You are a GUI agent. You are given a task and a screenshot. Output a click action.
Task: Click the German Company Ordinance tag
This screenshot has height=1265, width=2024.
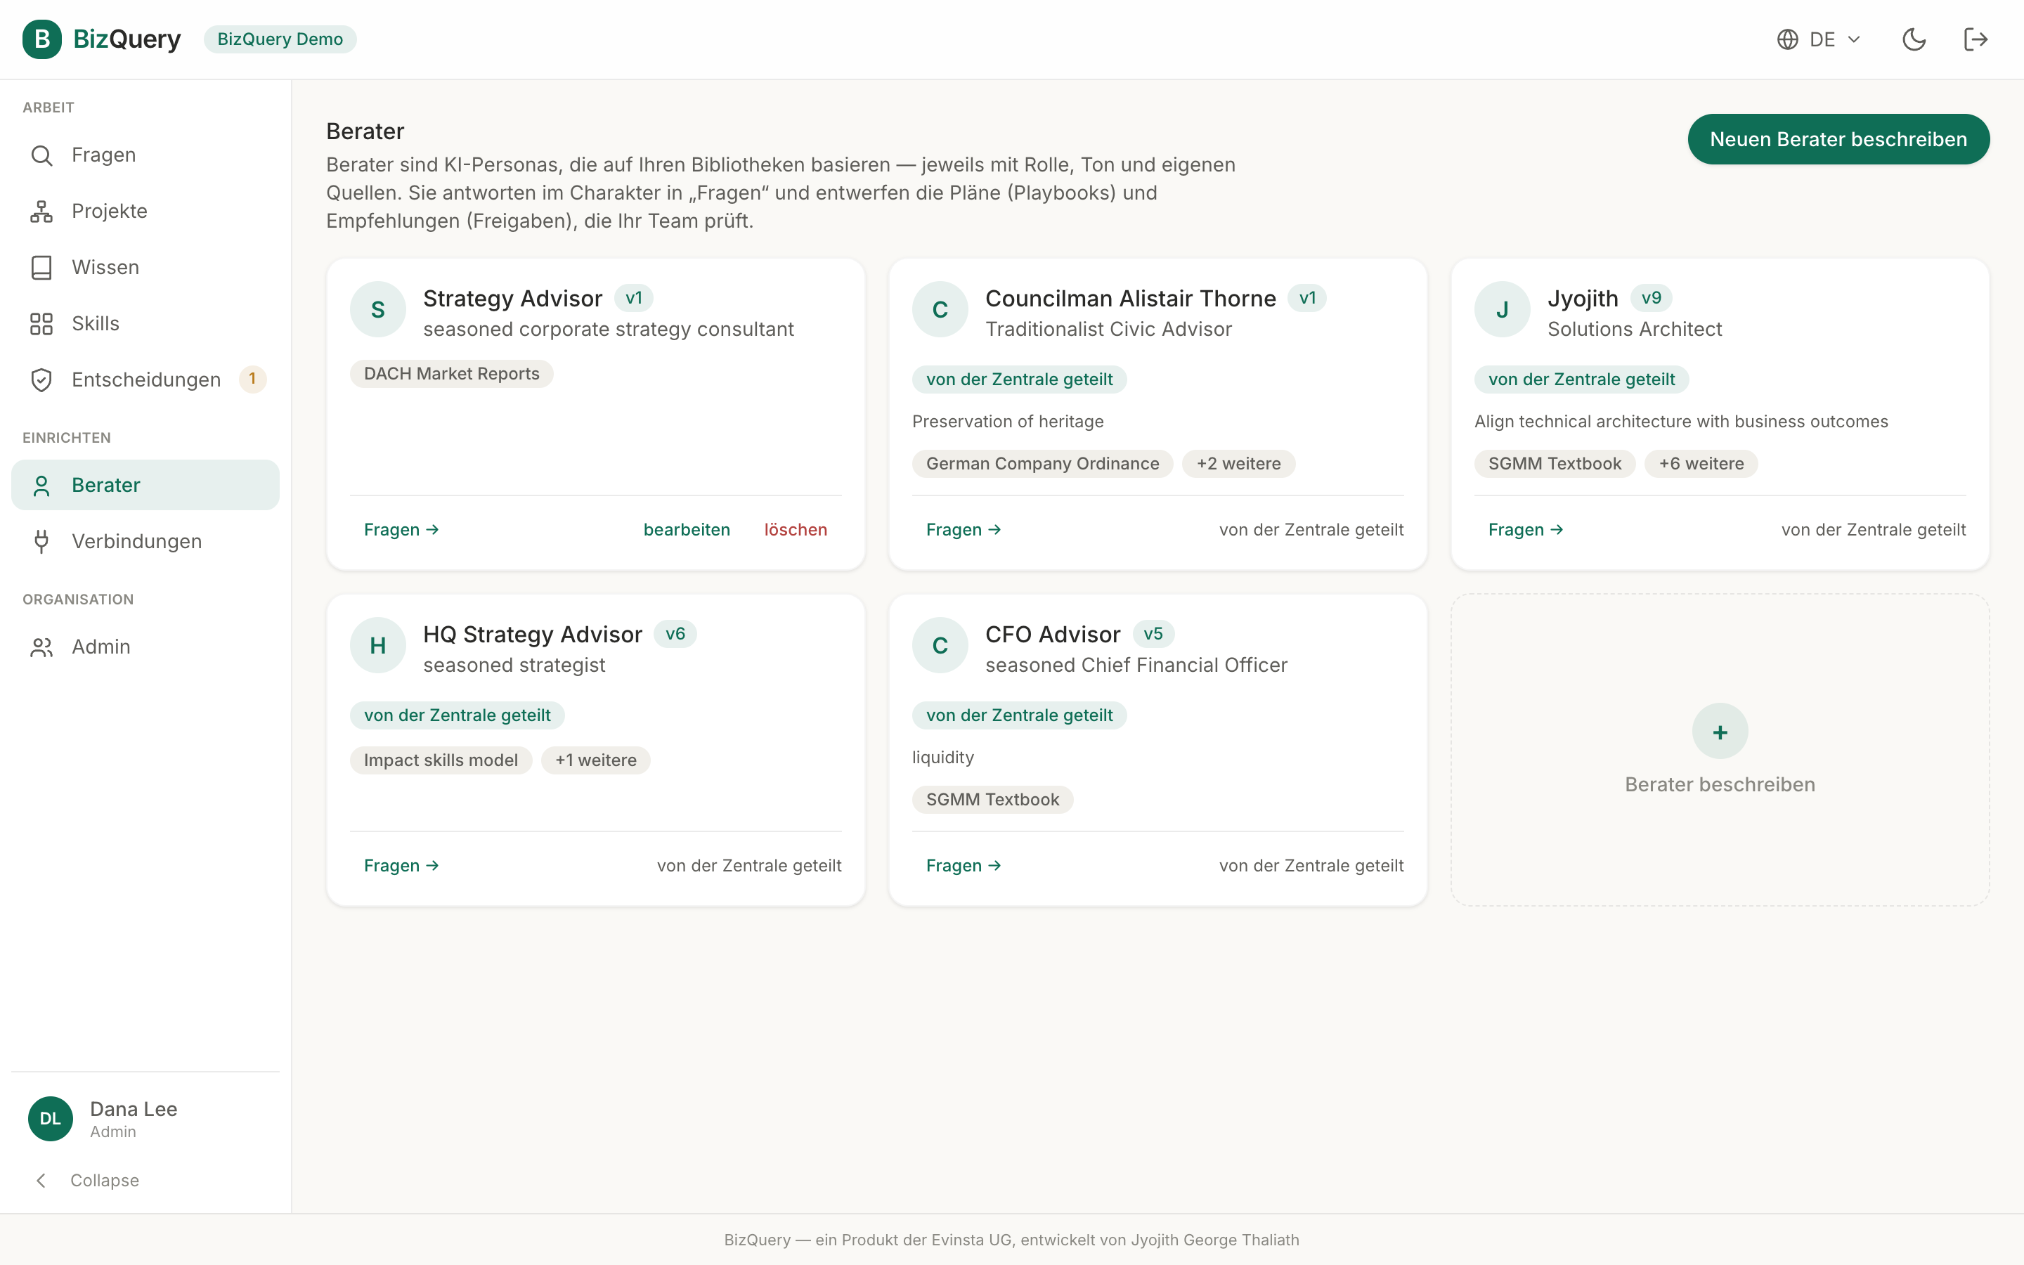pos(1043,464)
